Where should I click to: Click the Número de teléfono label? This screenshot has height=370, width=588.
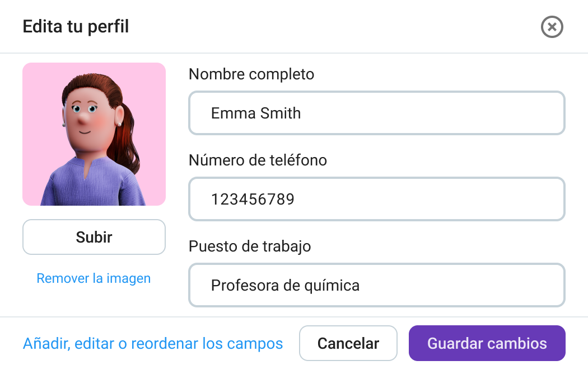pyautogui.click(x=258, y=160)
